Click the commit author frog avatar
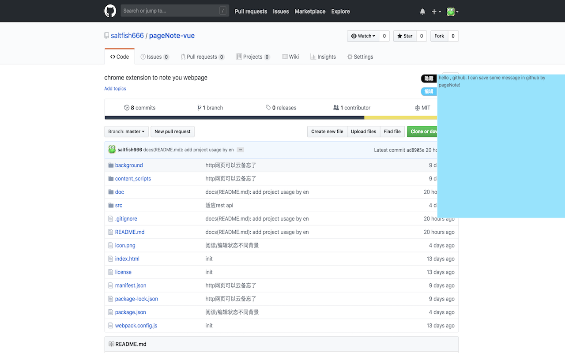This screenshot has width=565, height=353. click(x=112, y=150)
